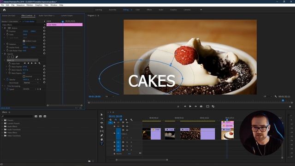
Task: Select the Selection arrow tool in timeline toolbar
Action: click(x=101, y=115)
